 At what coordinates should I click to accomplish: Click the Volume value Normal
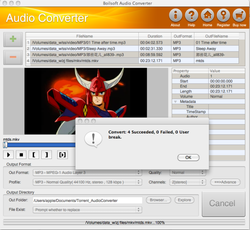tap(227, 97)
